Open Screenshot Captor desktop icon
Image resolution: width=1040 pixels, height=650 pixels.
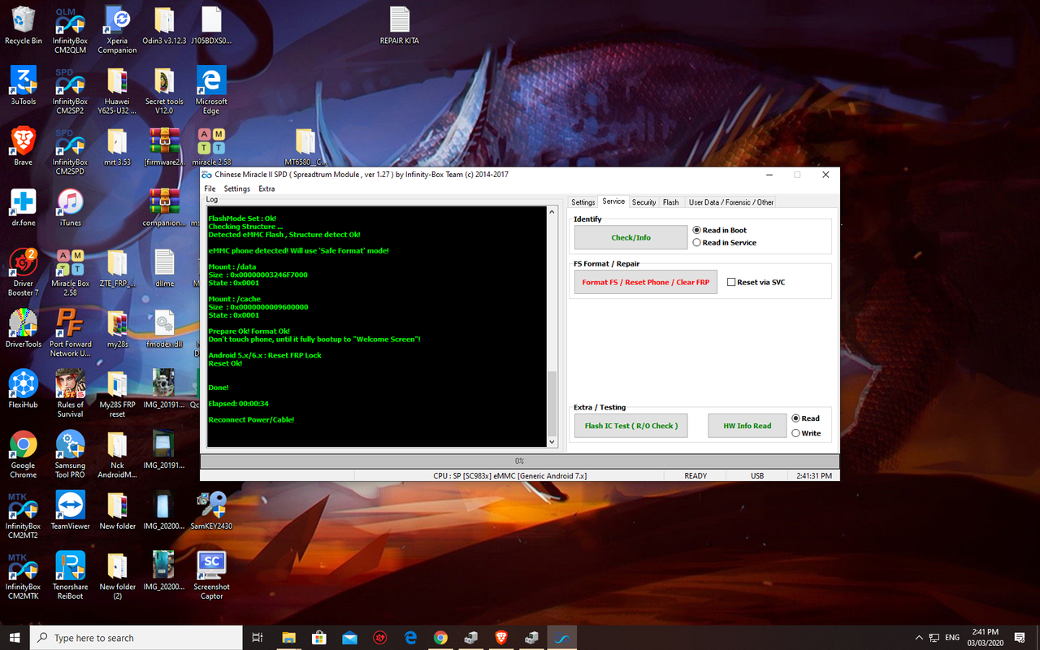point(211,575)
